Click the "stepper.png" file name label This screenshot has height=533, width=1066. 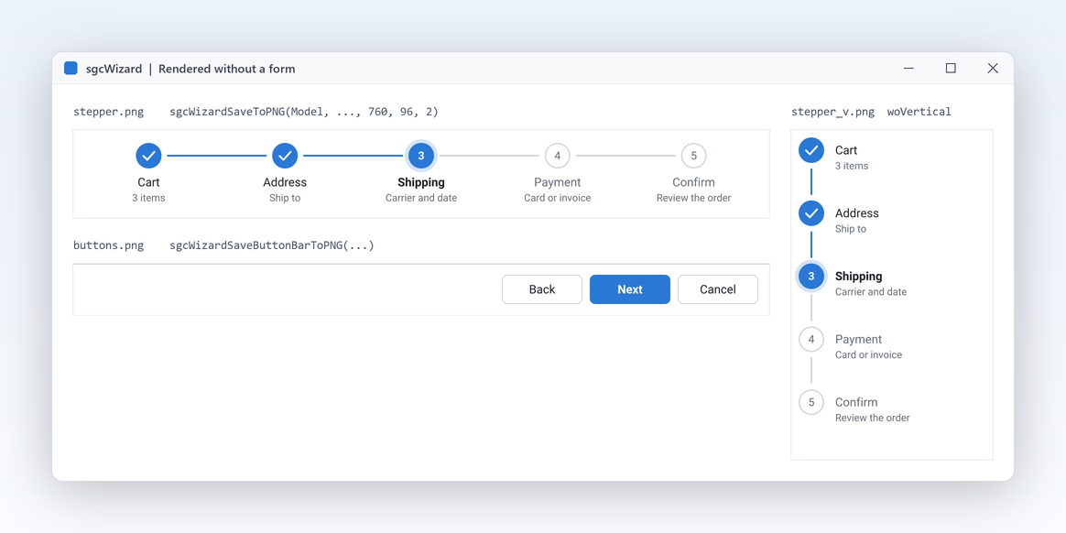(109, 112)
